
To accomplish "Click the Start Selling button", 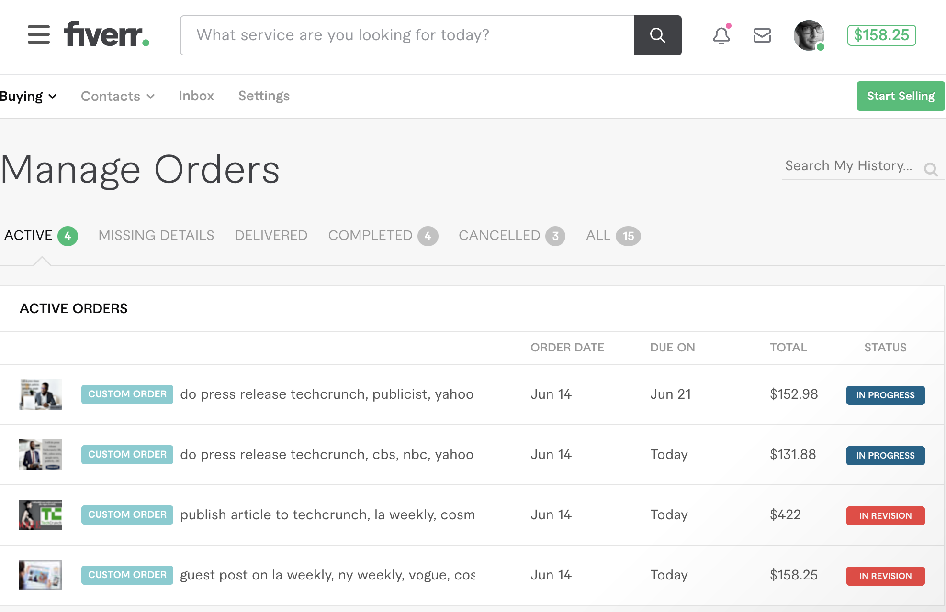I will coord(901,96).
